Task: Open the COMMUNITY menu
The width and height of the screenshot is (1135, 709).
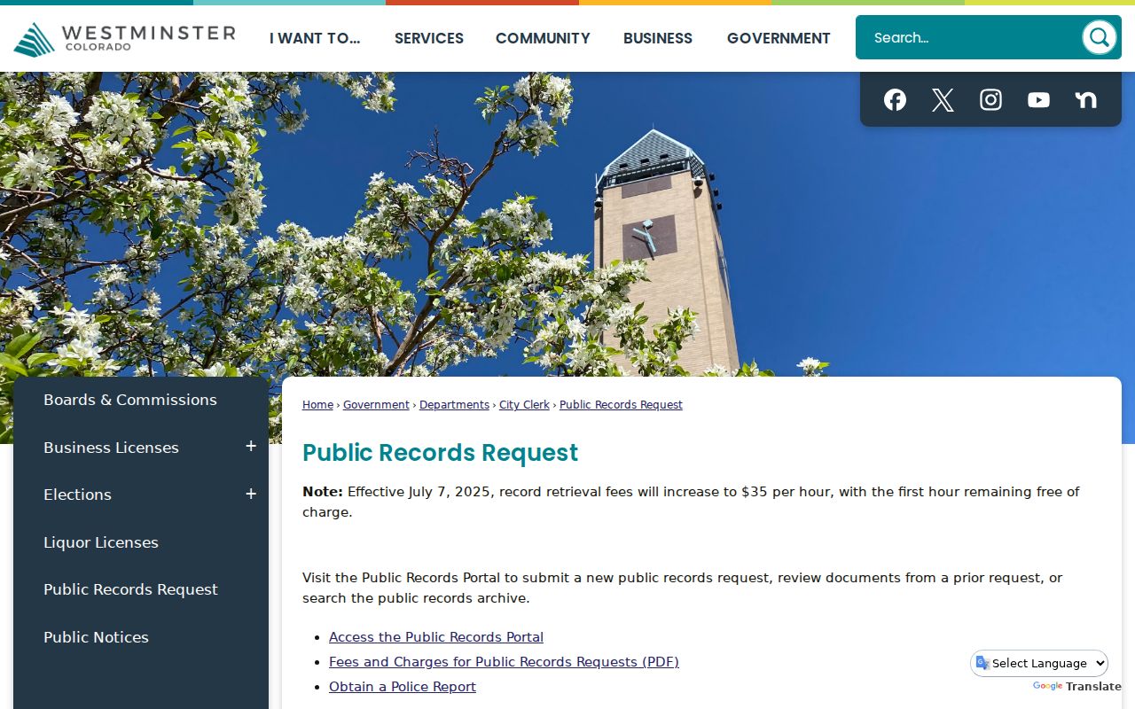Action: click(543, 38)
